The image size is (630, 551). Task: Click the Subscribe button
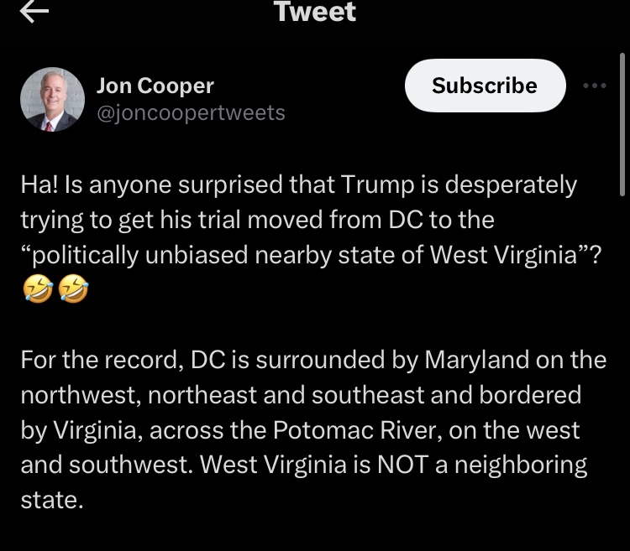[485, 86]
